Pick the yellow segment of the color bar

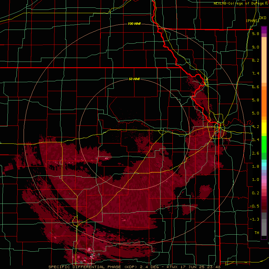264,128
